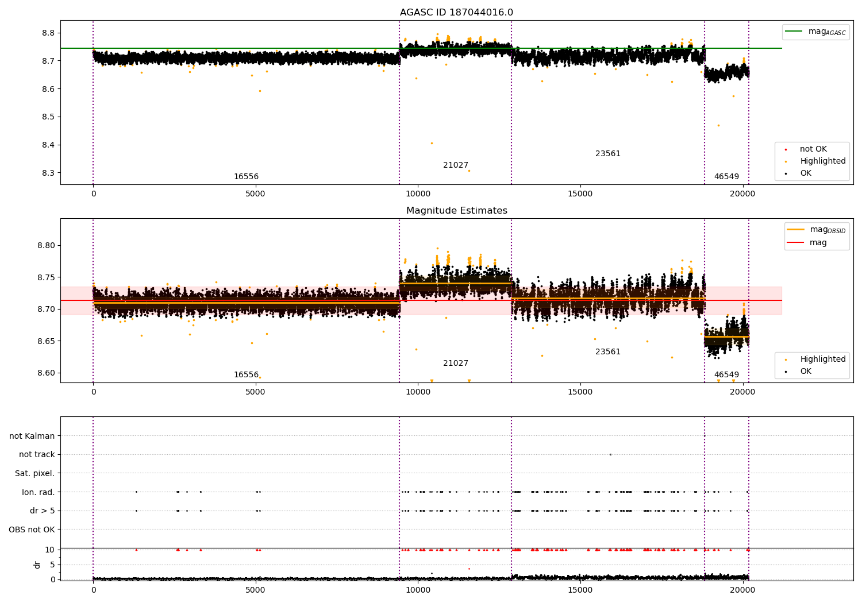862x603 pixels.
Task: Click the 5000 x-axis tick in top plot
Action: point(255,194)
